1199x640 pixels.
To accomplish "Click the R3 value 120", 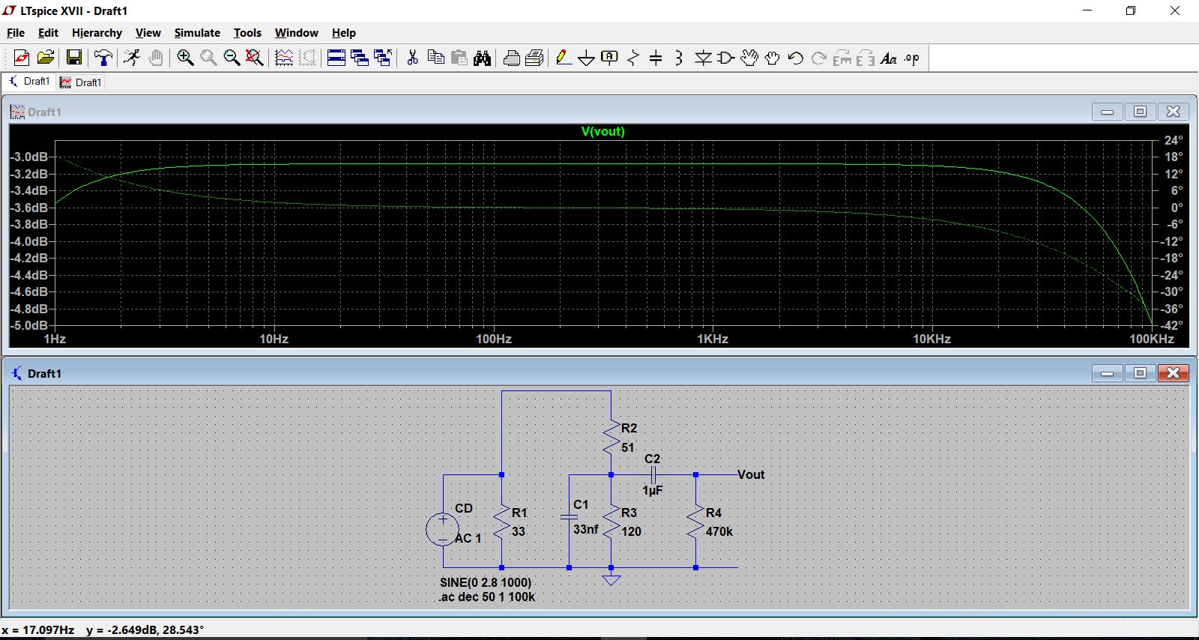I will coord(631,531).
